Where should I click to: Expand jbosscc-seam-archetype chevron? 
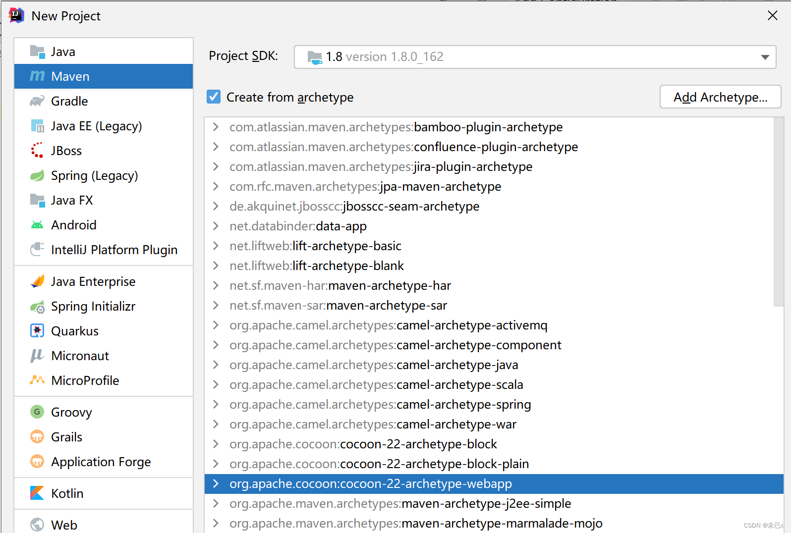216,206
